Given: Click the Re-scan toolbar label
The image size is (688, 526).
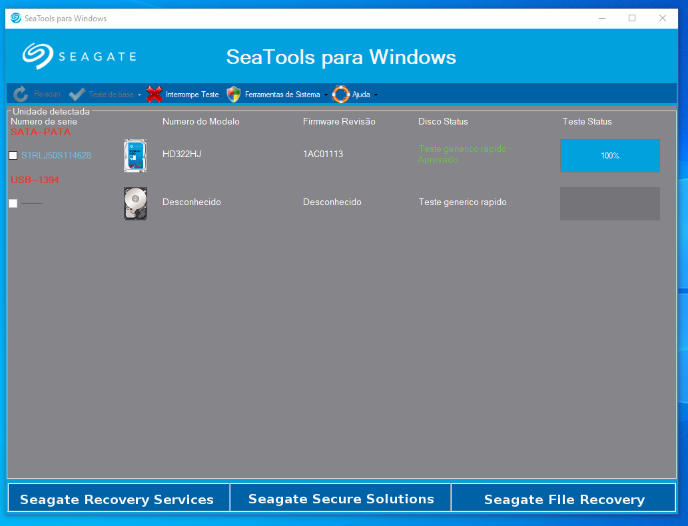Looking at the screenshot, I should point(47,94).
